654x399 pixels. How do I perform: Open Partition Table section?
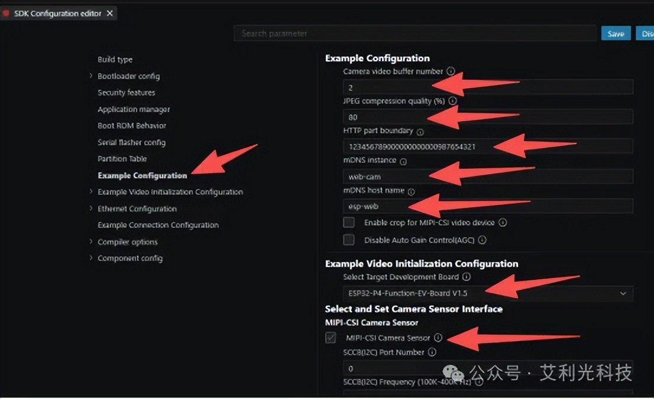(122, 159)
